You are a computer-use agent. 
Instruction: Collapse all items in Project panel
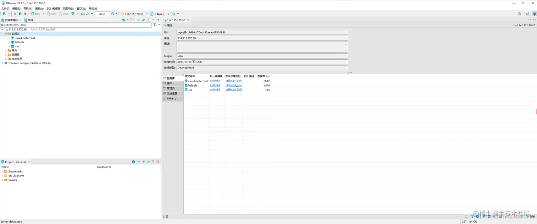click(139, 162)
